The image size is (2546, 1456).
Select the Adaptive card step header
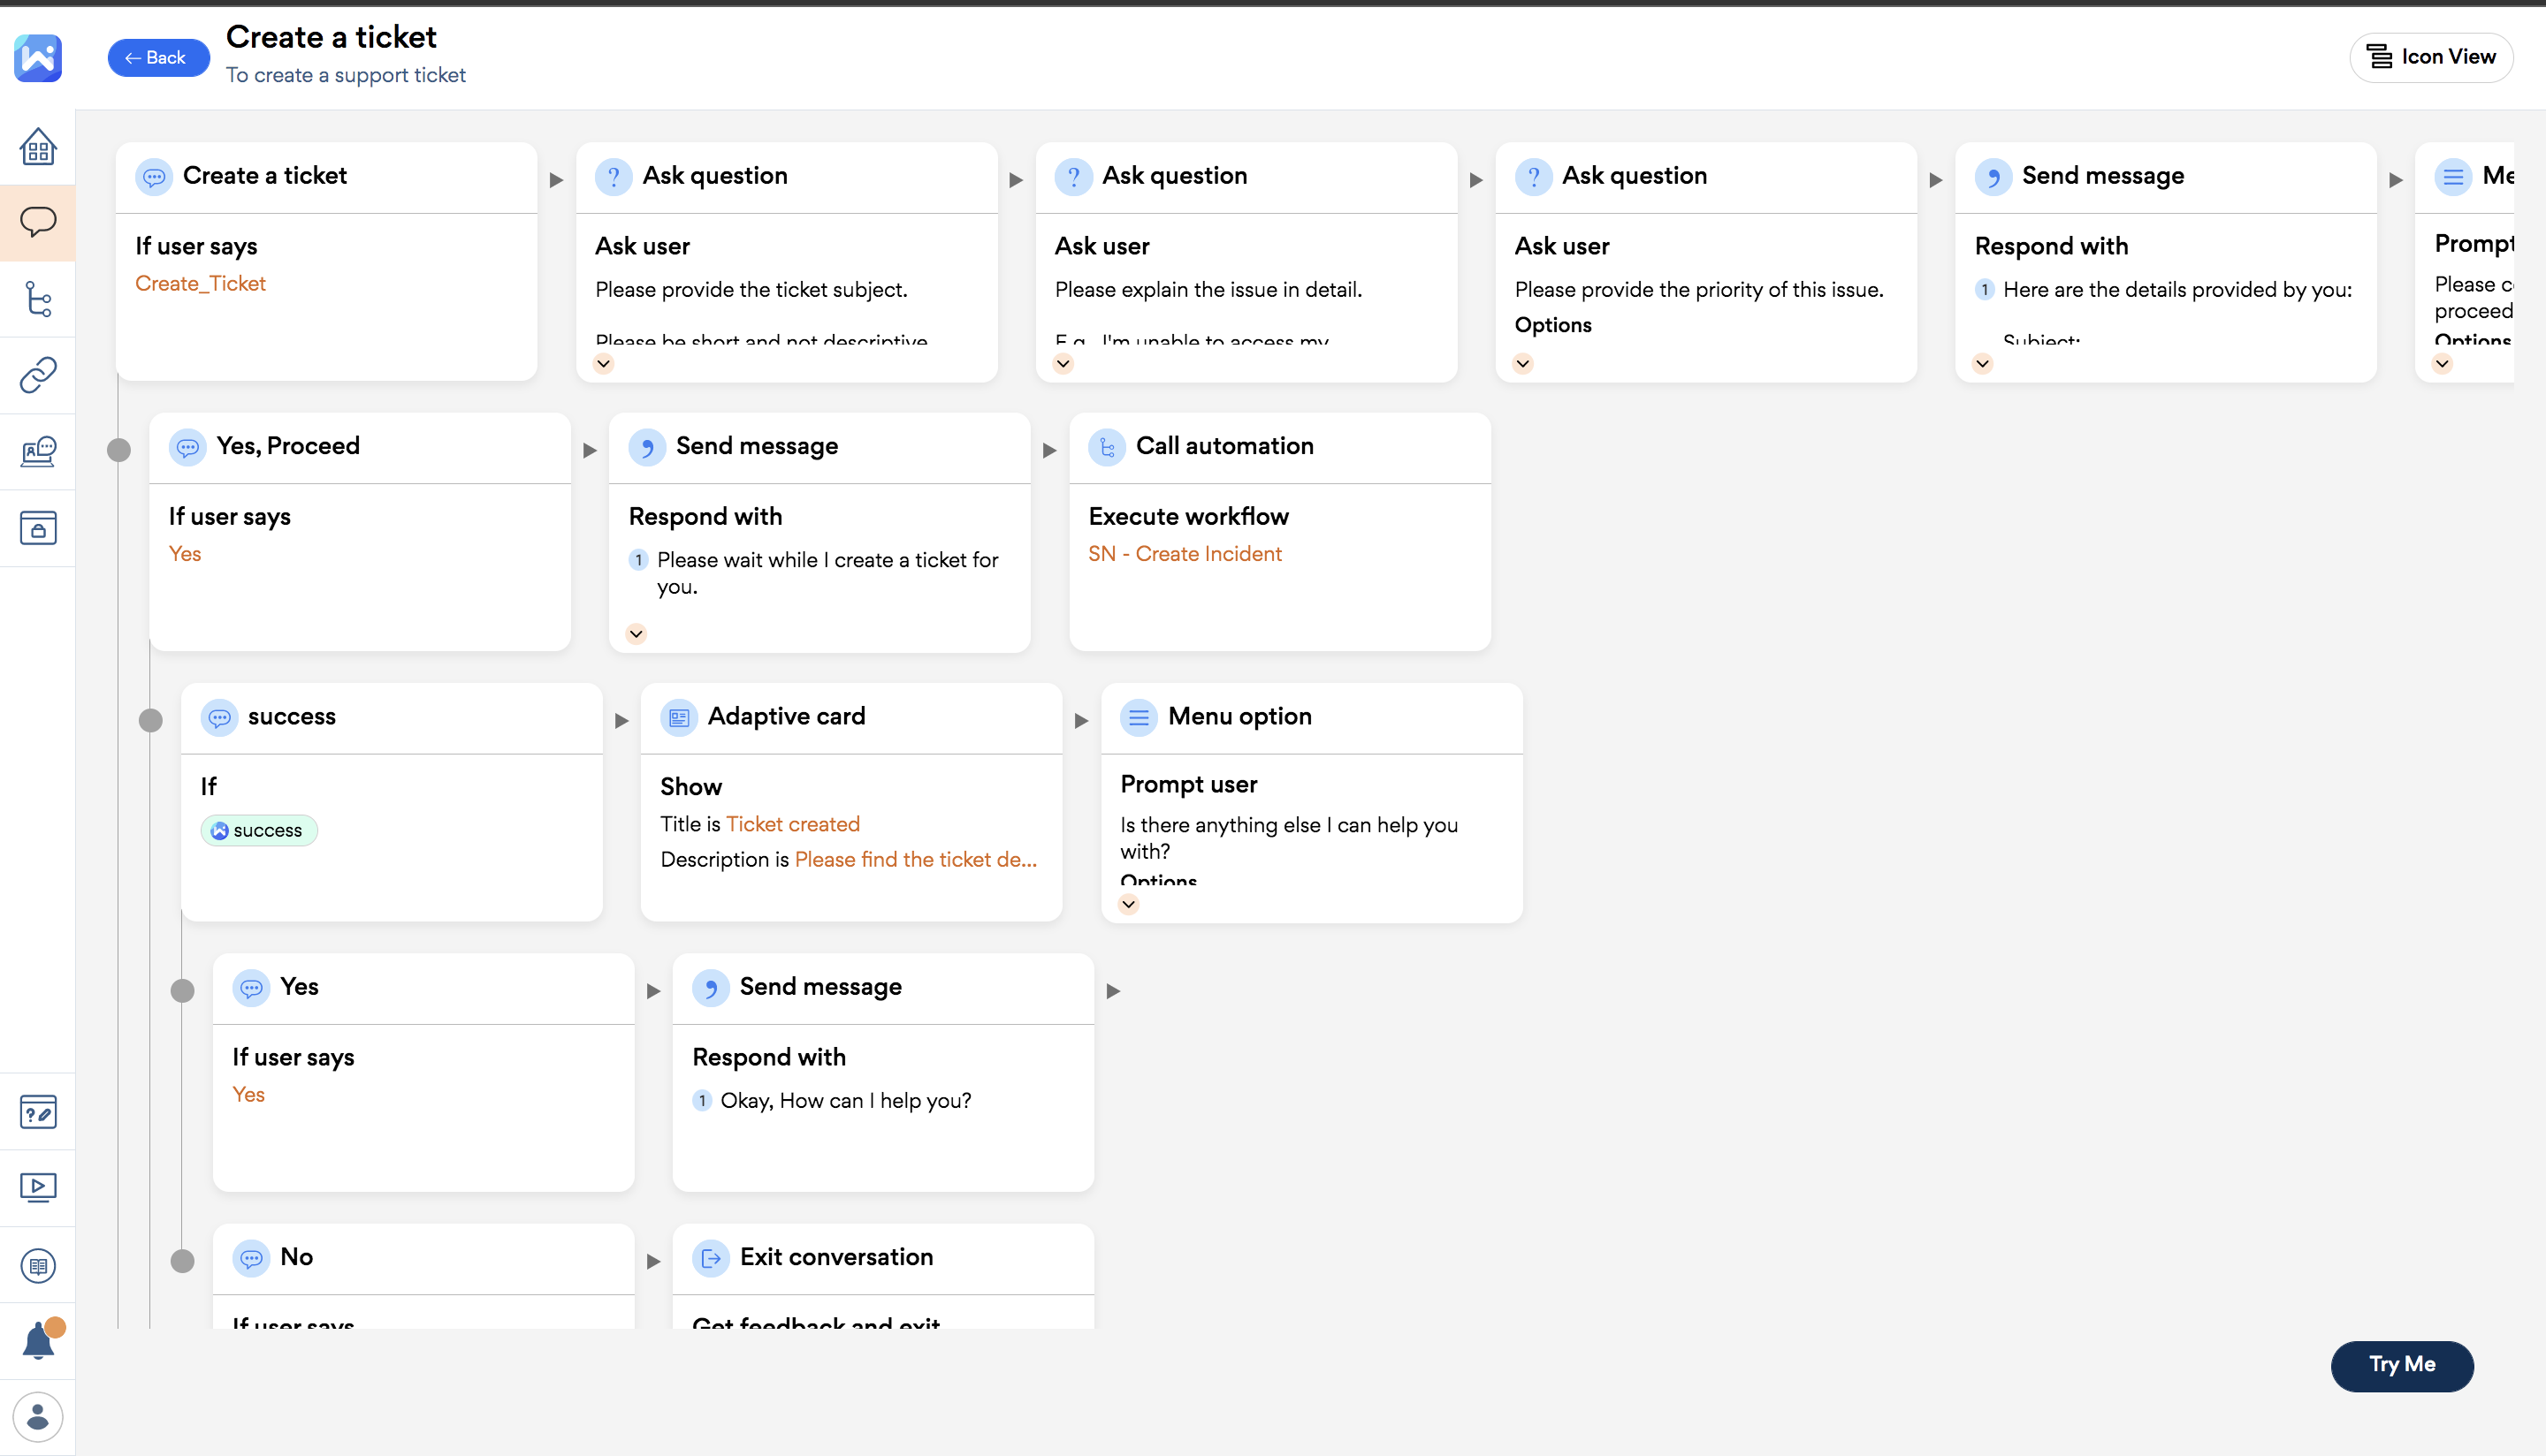pyautogui.click(x=786, y=717)
